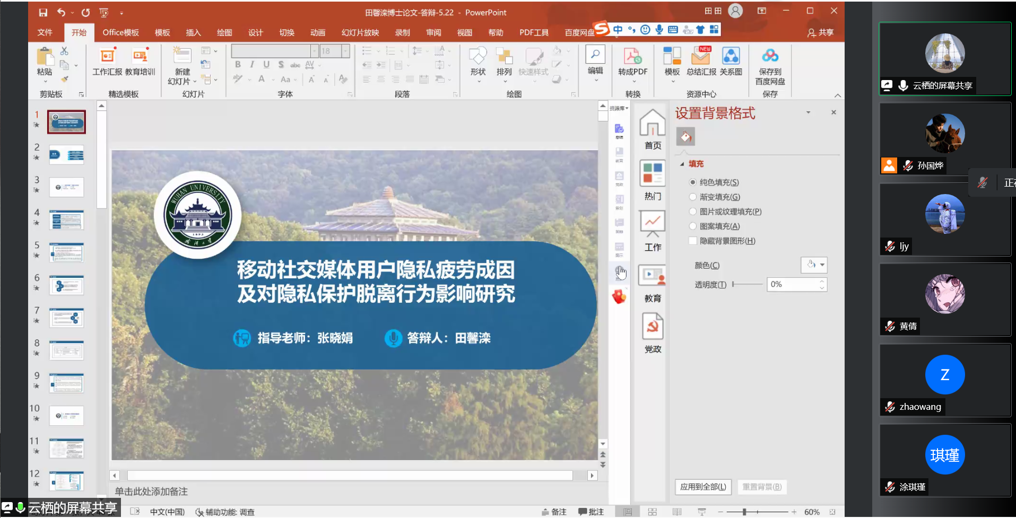Select 图片或纹理填充 radio option
The height and width of the screenshot is (518, 1016).
[693, 212]
